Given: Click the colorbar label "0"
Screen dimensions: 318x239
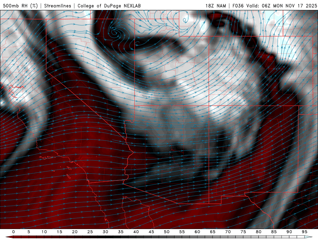Looking at the screenshot, I should 14,232.
